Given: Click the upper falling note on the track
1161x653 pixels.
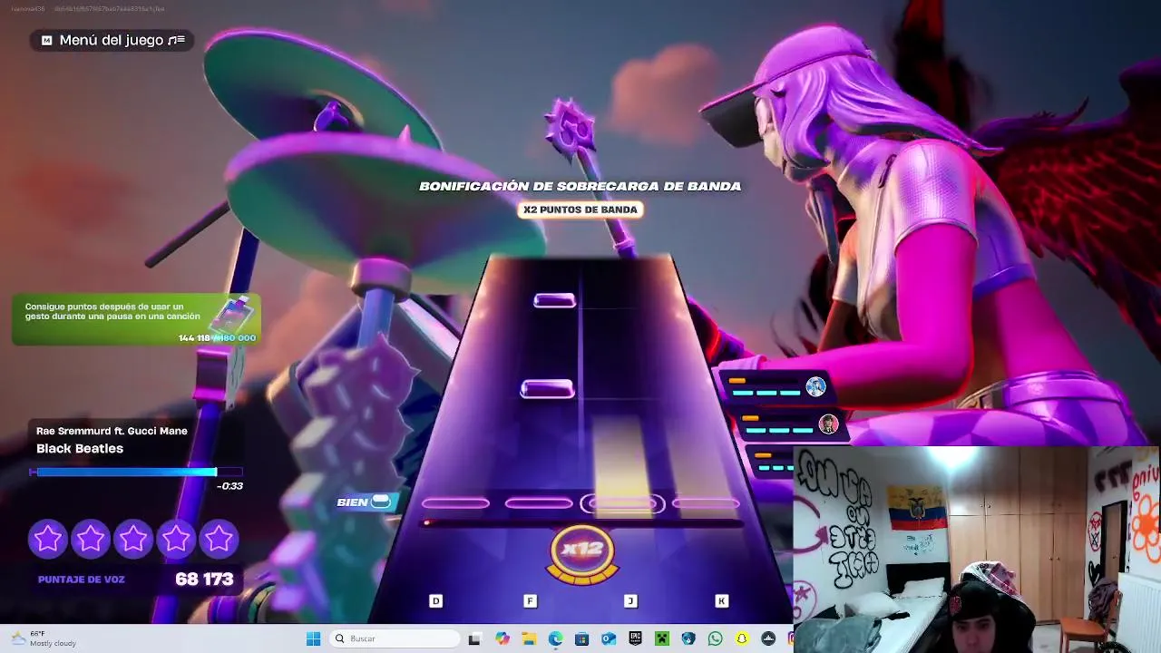Looking at the screenshot, I should pos(554,300).
